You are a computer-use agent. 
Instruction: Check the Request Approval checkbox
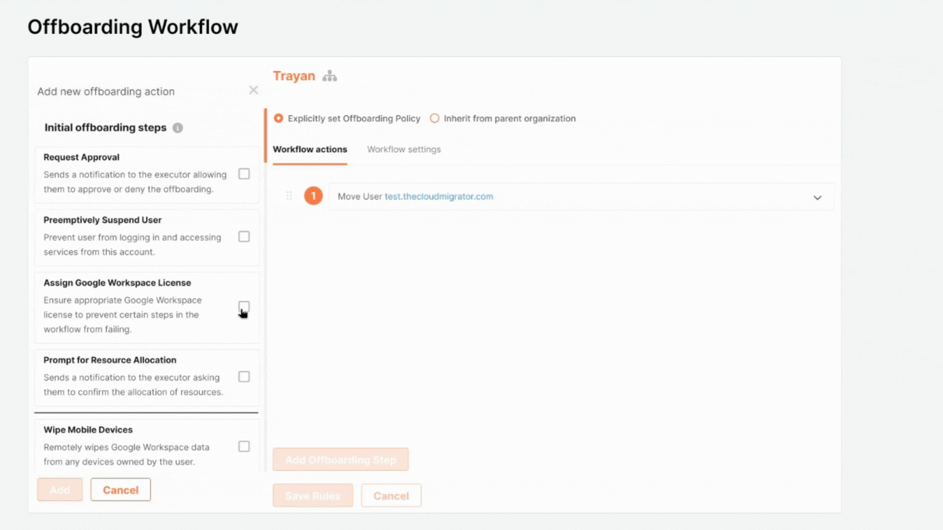pos(244,174)
